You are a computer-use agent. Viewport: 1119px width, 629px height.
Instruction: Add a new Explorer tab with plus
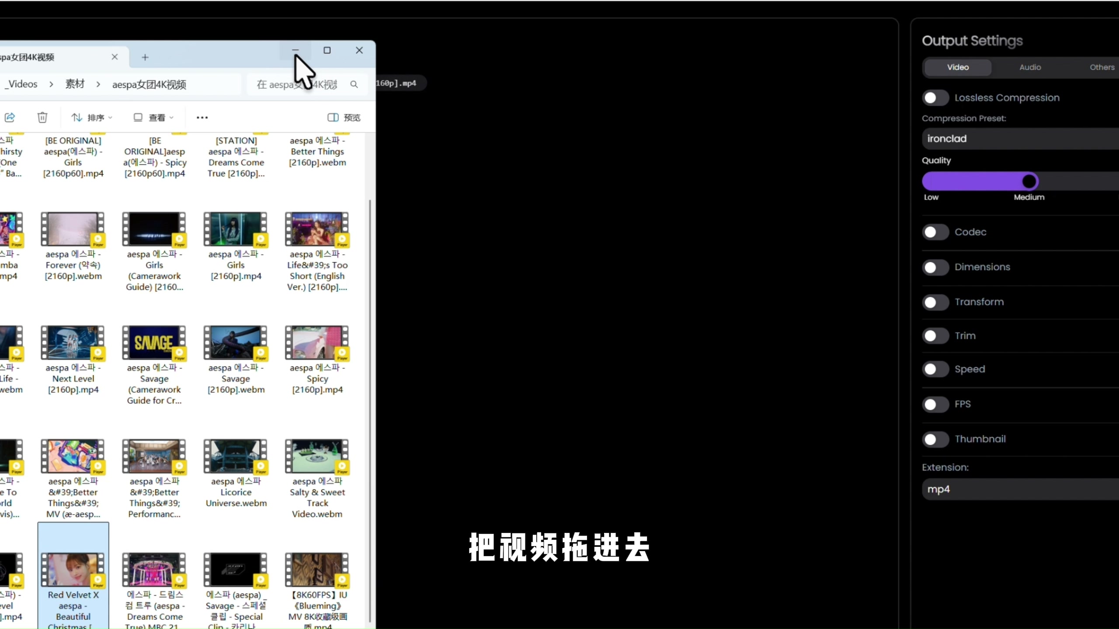(x=145, y=57)
